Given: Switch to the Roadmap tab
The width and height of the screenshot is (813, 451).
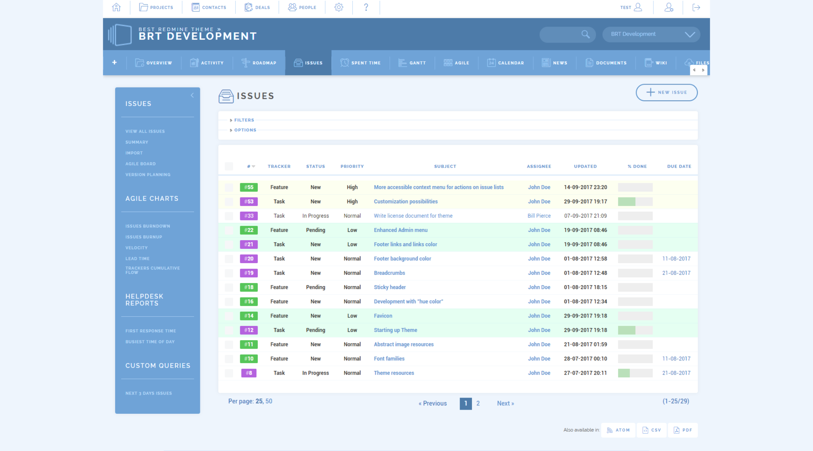Looking at the screenshot, I should click(x=259, y=63).
